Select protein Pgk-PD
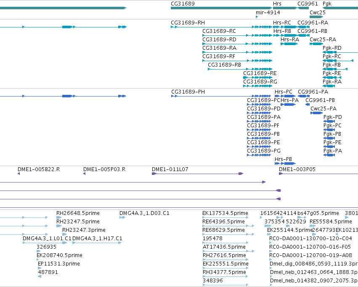 pos(329,121)
